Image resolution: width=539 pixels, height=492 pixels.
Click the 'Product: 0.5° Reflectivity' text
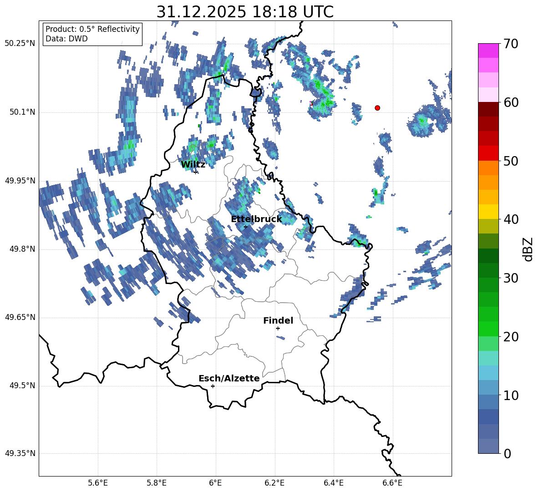(92, 29)
